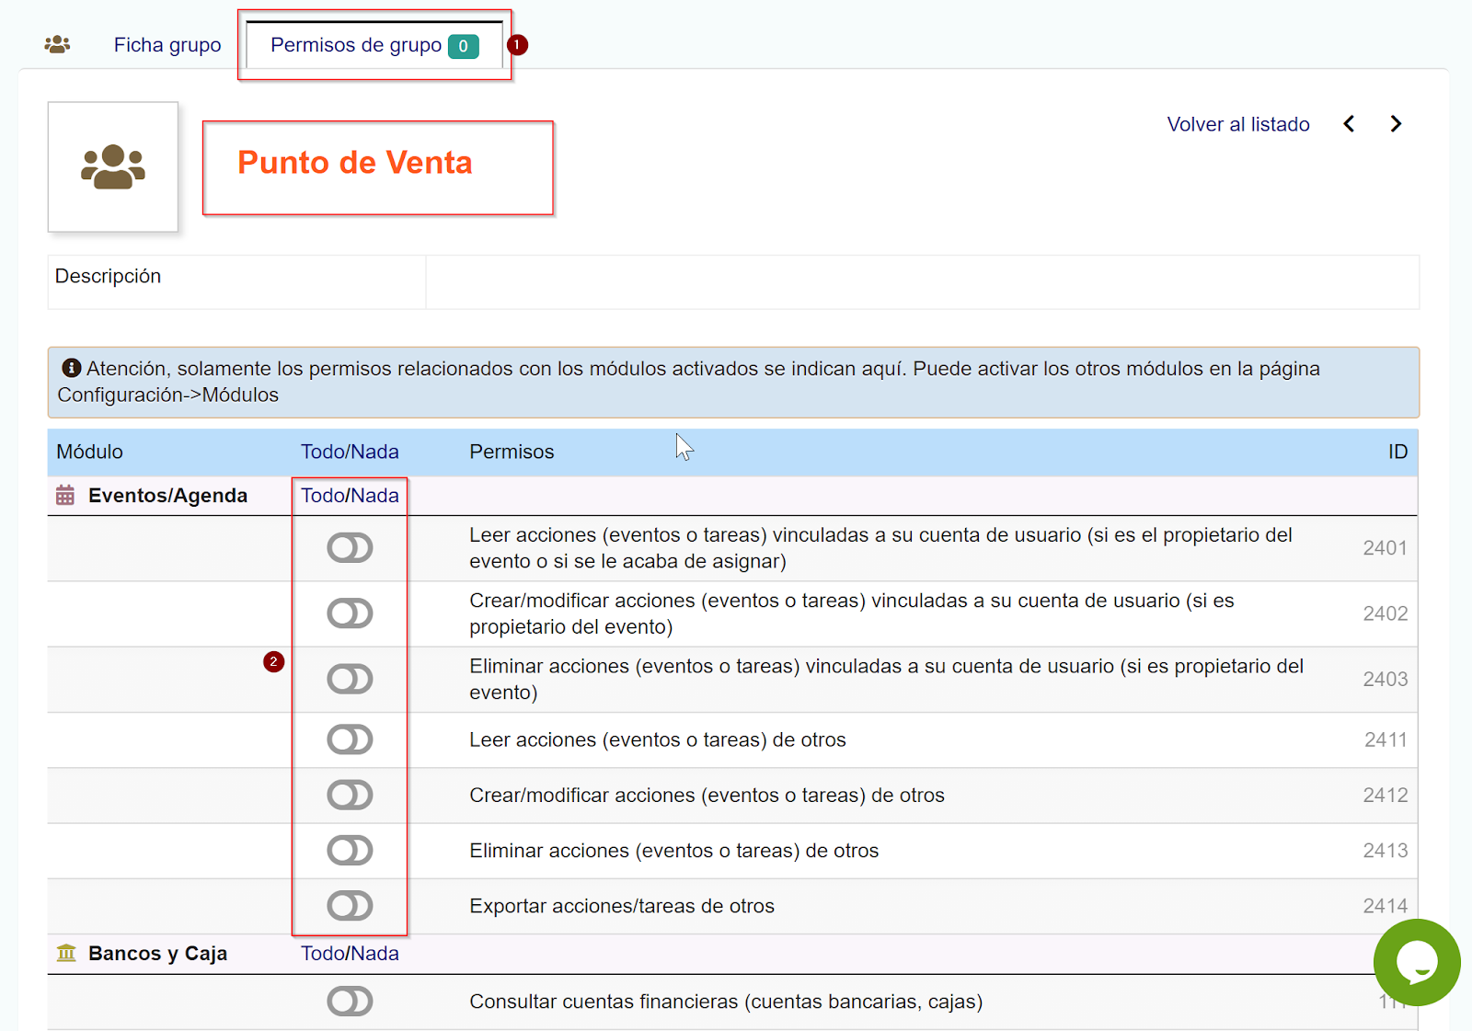Click ID value 2412
The height and width of the screenshot is (1031, 1472).
(x=1386, y=795)
